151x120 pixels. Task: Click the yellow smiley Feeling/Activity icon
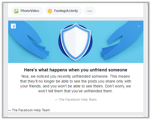tap(50, 11)
